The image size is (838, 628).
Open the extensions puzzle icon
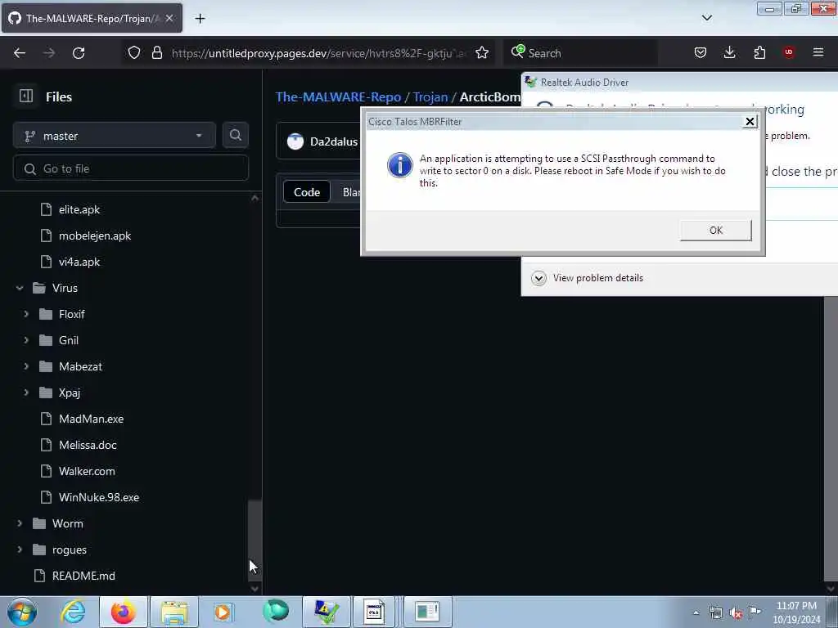[x=759, y=53]
